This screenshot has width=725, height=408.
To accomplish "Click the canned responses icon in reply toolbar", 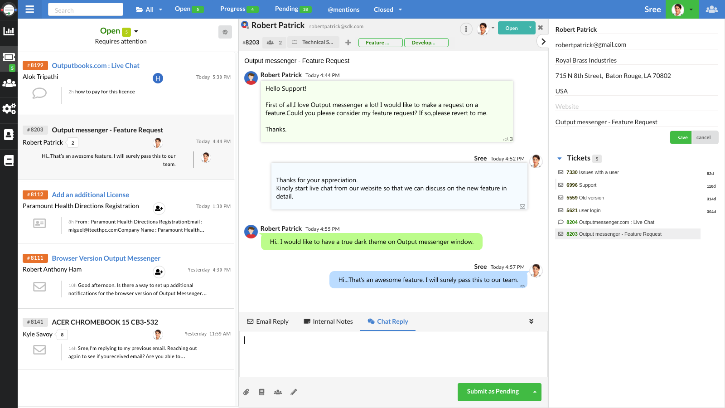I will pyautogui.click(x=261, y=392).
